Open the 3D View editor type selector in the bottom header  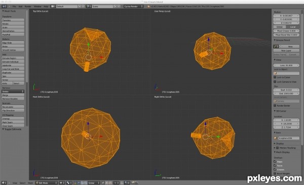(x=4, y=182)
